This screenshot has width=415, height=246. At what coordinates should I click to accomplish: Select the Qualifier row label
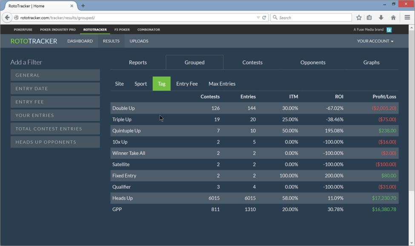121,187
